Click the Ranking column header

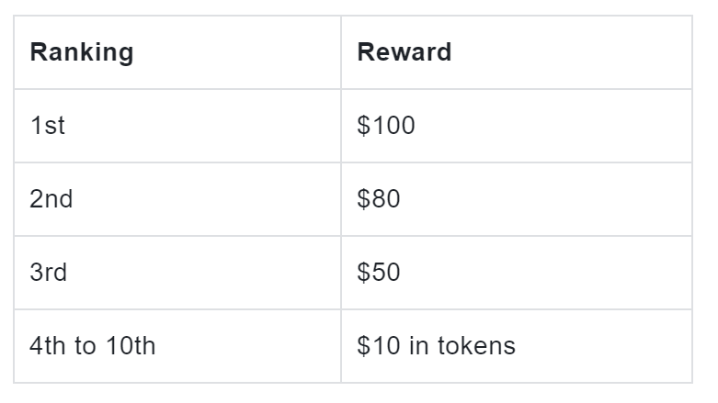[82, 52]
